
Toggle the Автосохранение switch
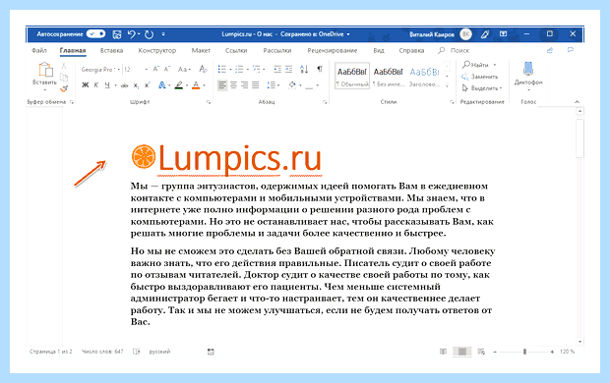pos(95,34)
